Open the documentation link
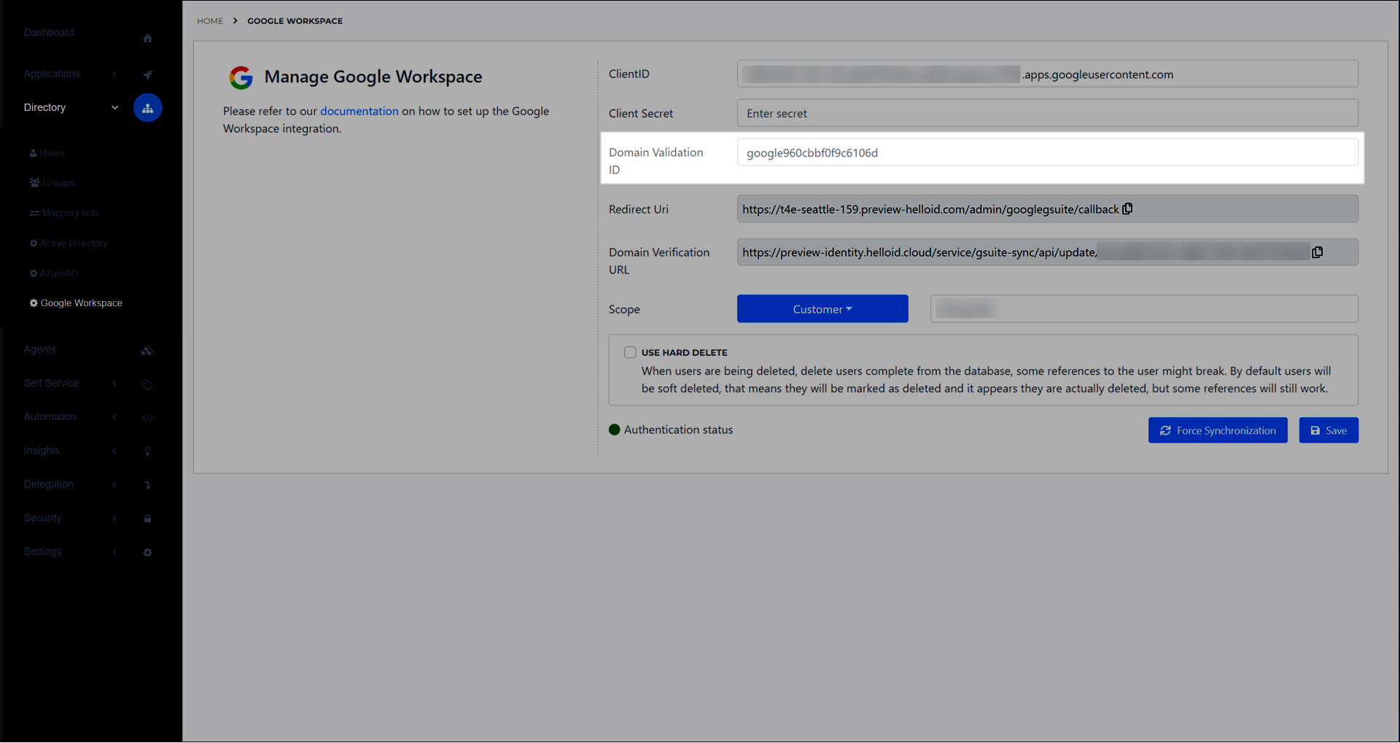The image size is (1400, 743). coord(359,112)
